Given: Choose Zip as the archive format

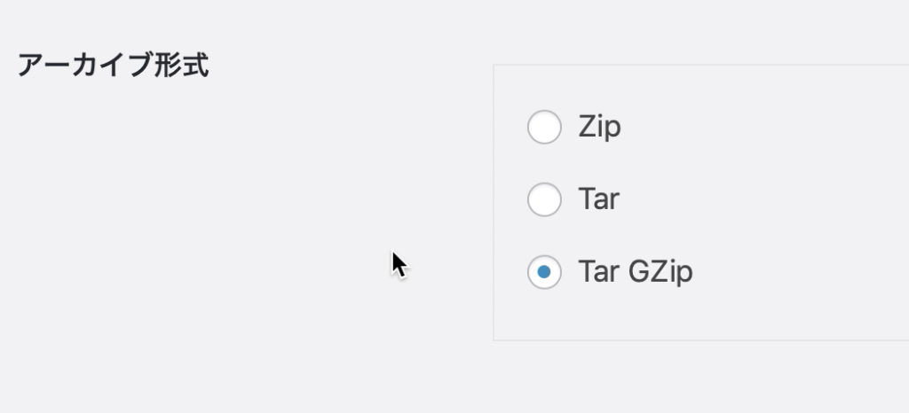Looking at the screenshot, I should (544, 127).
